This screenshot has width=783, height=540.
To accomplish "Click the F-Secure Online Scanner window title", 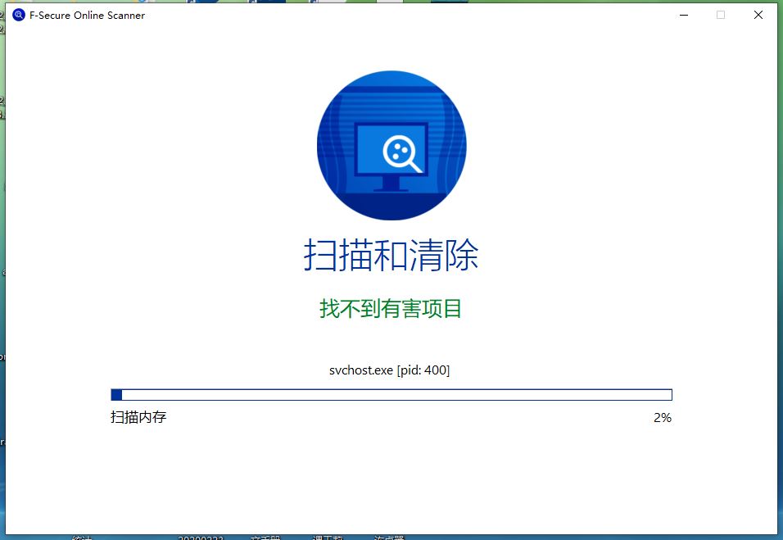I will click(x=88, y=16).
